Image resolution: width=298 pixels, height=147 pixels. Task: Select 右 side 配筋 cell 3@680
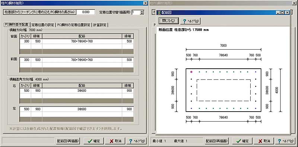tap(82, 91)
